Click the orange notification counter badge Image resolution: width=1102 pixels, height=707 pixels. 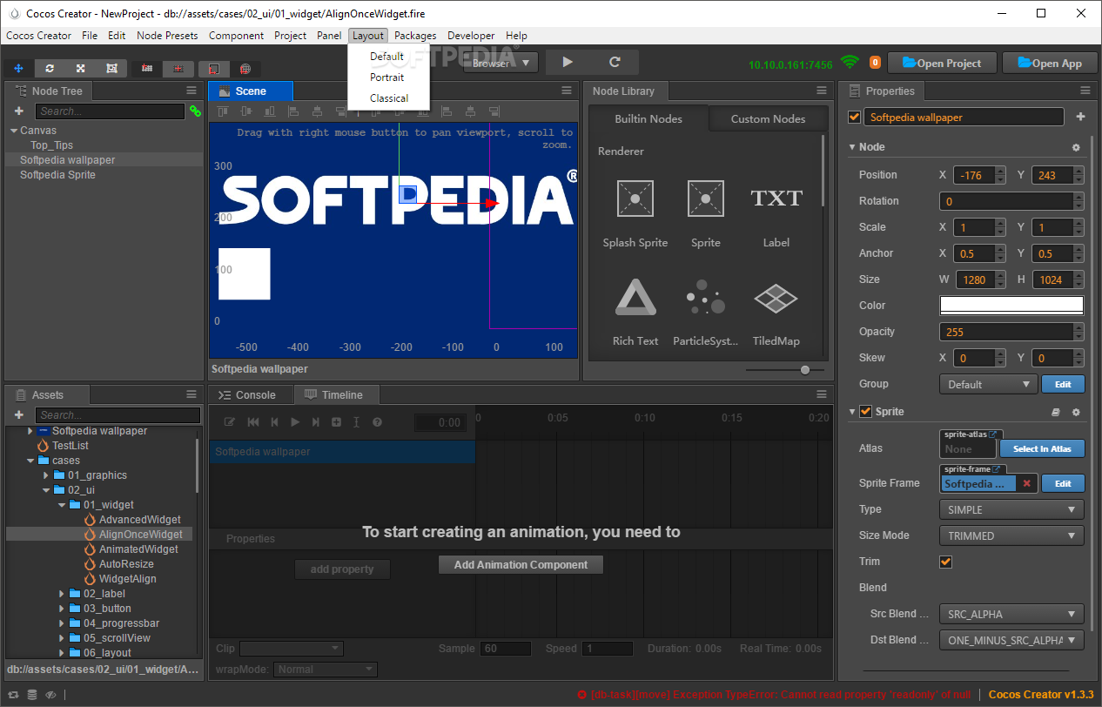(x=875, y=63)
